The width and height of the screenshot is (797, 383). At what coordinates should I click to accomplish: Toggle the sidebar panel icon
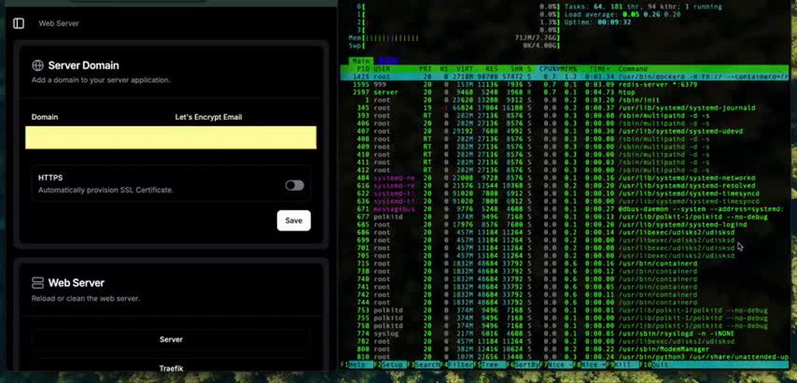pyautogui.click(x=19, y=23)
